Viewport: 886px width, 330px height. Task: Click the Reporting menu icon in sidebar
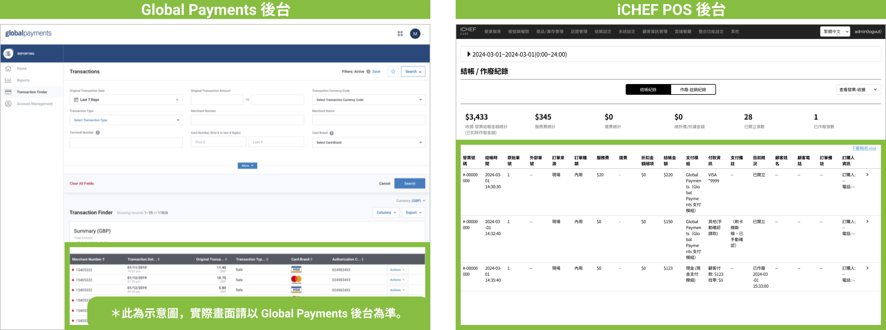9,54
